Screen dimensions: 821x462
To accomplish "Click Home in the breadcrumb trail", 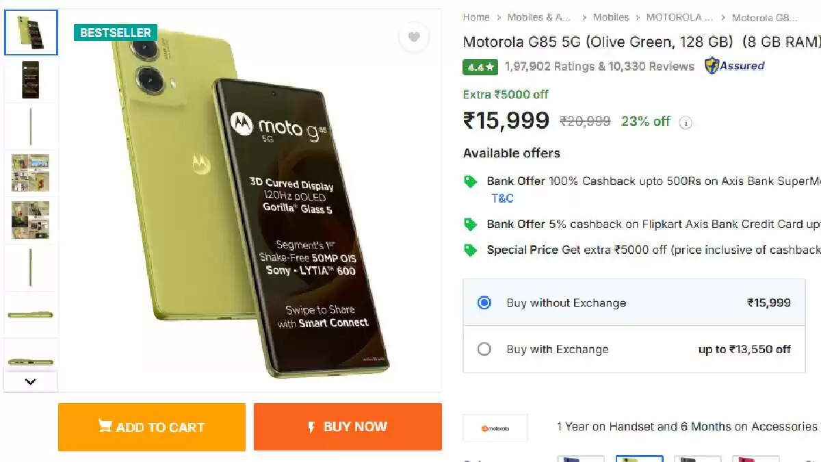I will pos(476,17).
